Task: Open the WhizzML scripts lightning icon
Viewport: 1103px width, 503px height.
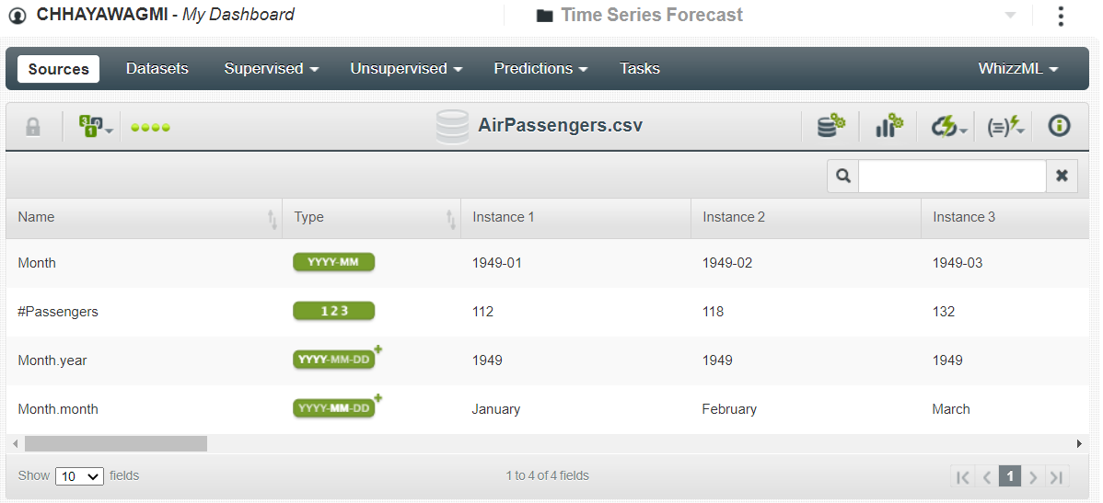Action: [x=1005, y=127]
